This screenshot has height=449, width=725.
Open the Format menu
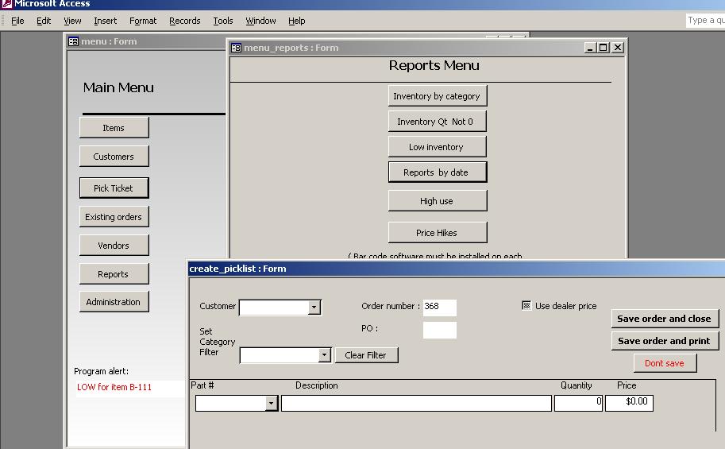point(143,21)
